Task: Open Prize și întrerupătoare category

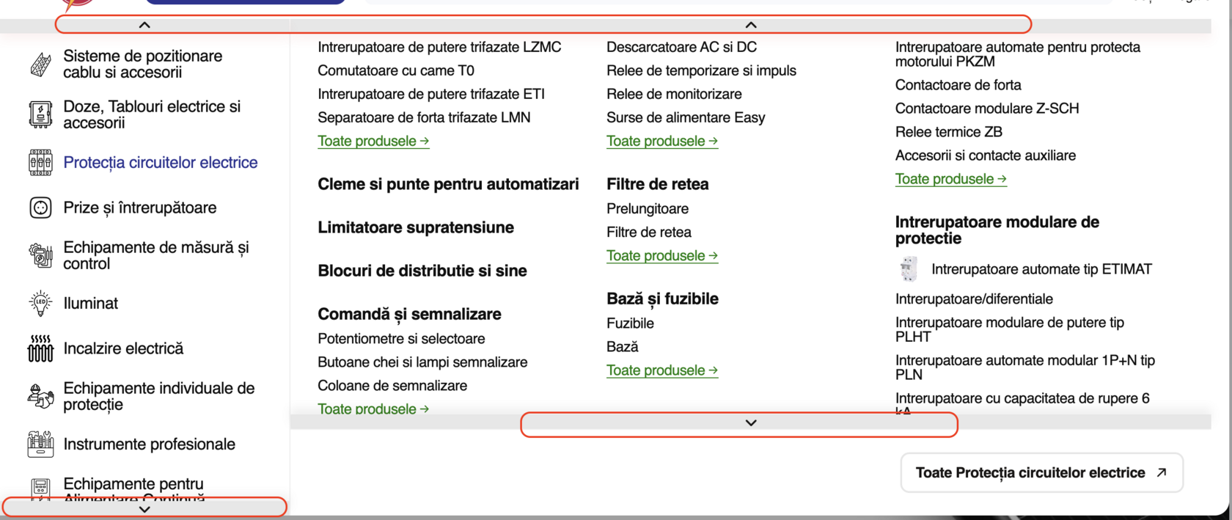Action: (x=140, y=208)
